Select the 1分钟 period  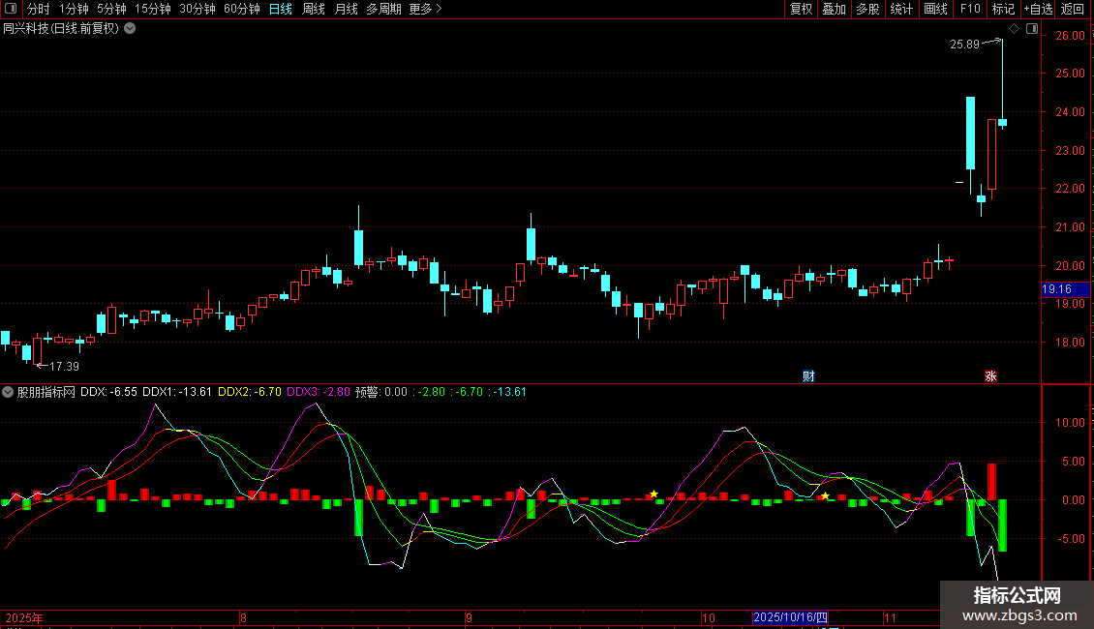(74, 9)
